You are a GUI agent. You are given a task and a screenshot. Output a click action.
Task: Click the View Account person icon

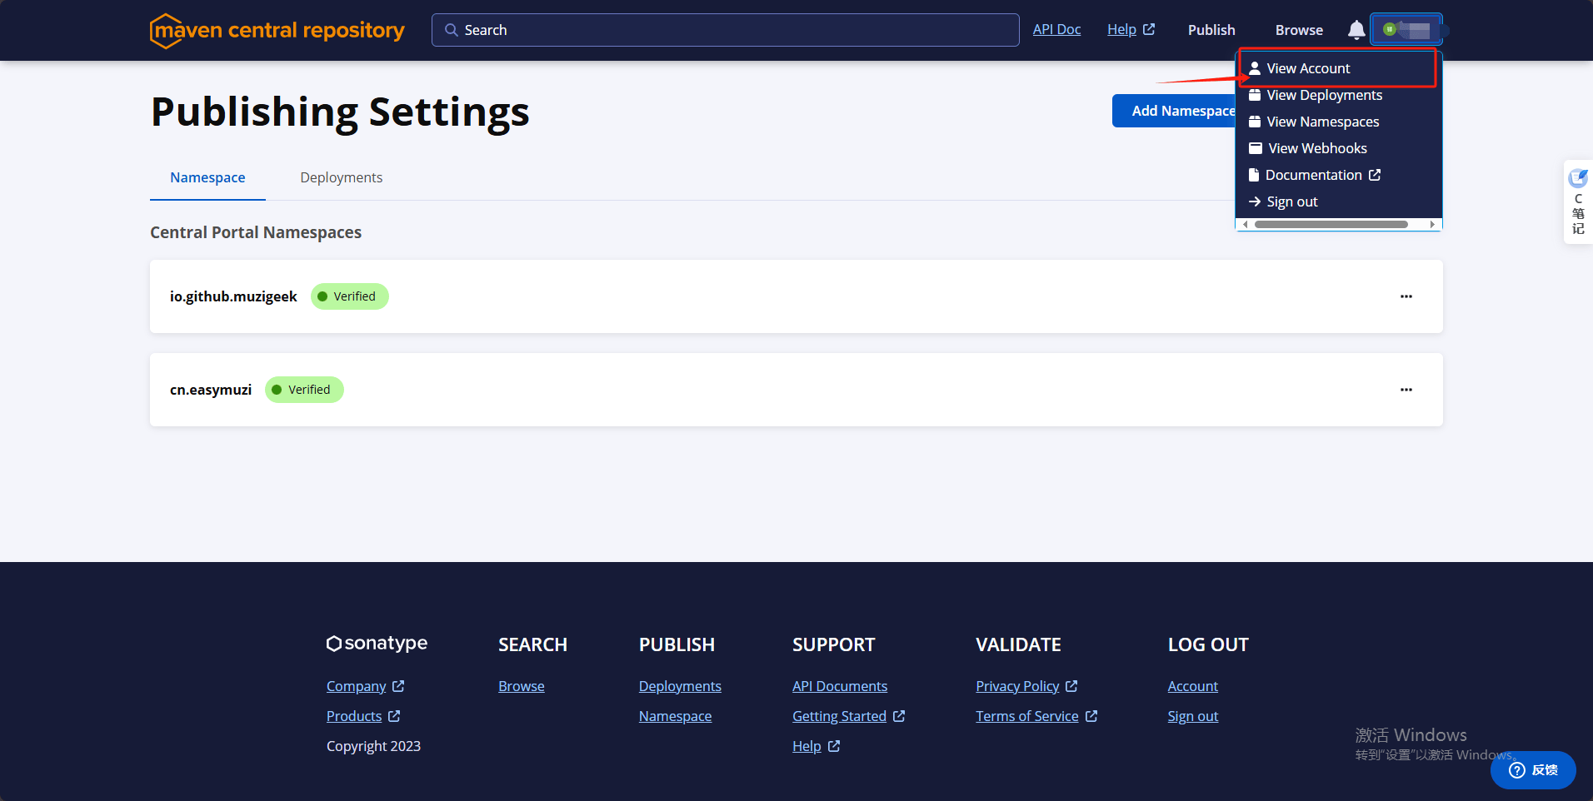click(1255, 68)
